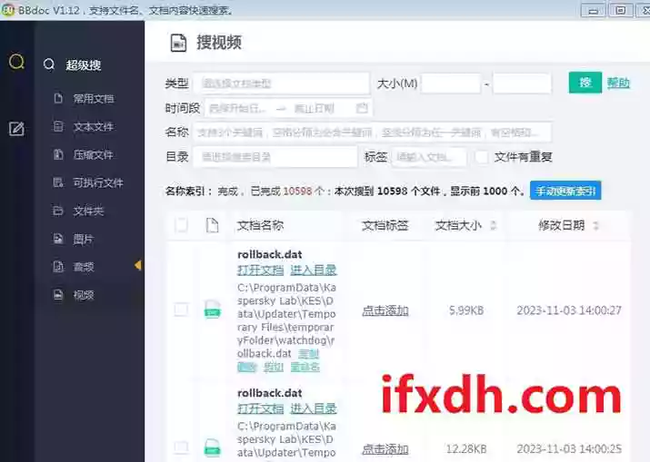The width and height of the screenshot is (650, 462).
Task: Toggle the 修改日期 sort arrows
Action: click(595, 226)
